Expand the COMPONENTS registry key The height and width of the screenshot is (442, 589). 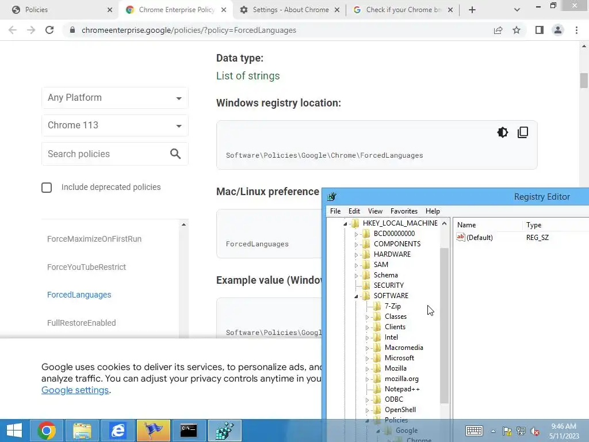pos(356,244)
